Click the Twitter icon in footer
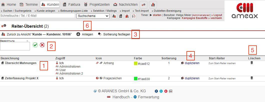 [161, 91]
